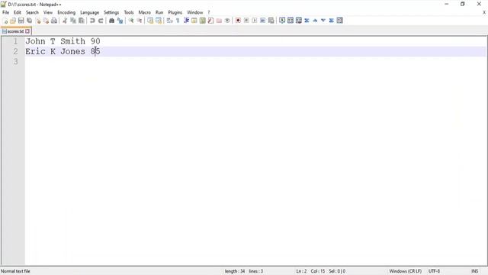Create a new document with the New icon
The height and width of the screenshot is (275, 488).
5,21
